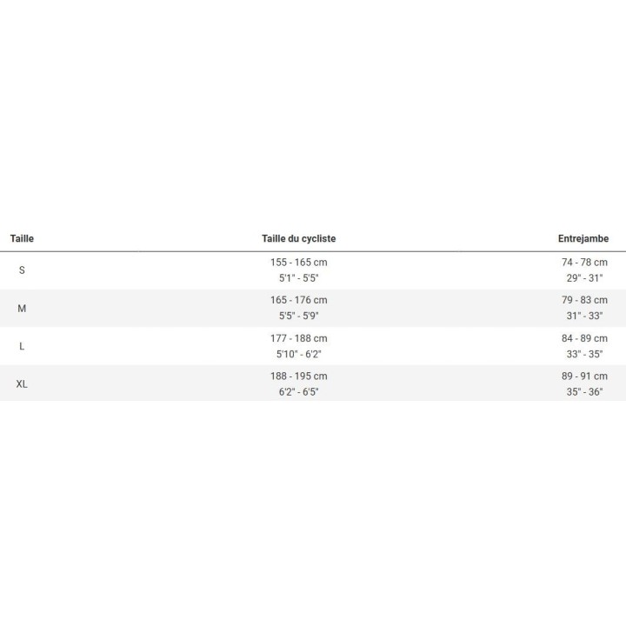Click the 155 - 165 cm height value
This screenshot has width=626, height=626.
(298, 262)
